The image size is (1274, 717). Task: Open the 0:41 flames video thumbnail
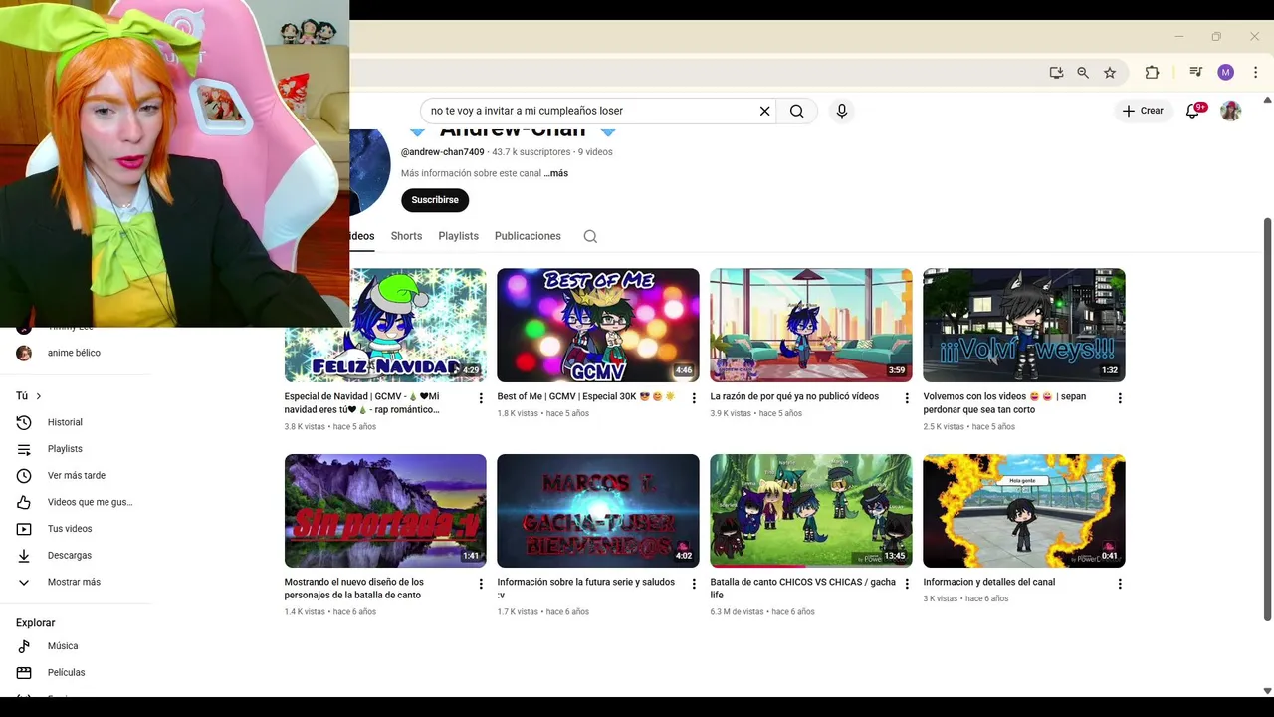point(1024,511)
